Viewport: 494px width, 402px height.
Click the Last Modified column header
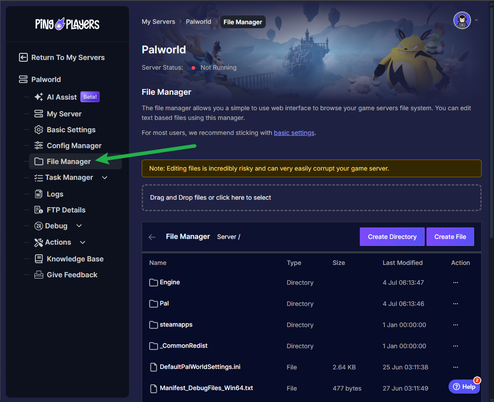402,263
